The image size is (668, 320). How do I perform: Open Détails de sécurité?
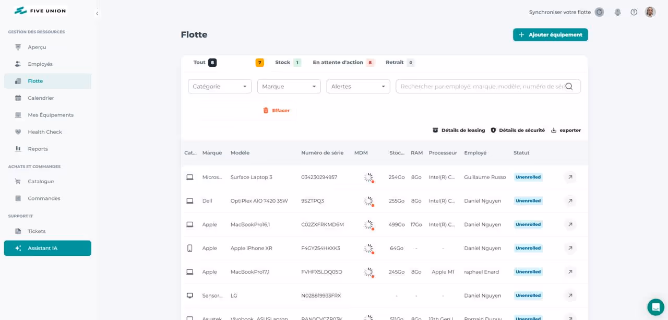coord(518,131)
